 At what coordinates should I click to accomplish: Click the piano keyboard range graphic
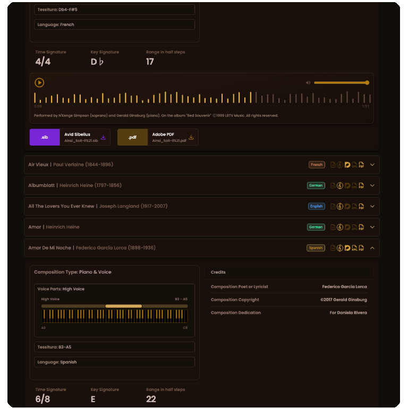click(115, 316)
